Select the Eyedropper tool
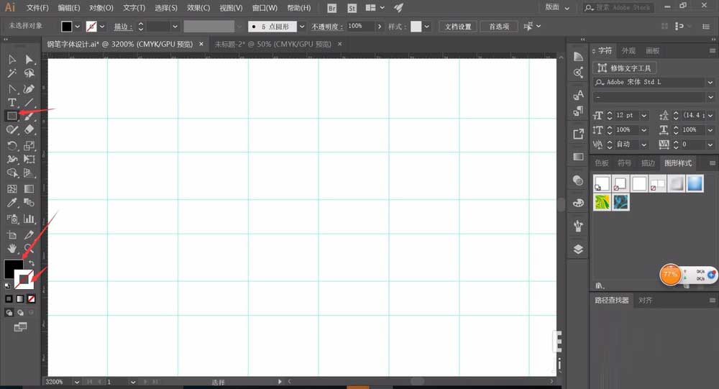The image size is (719, 389). click(12, 203)
